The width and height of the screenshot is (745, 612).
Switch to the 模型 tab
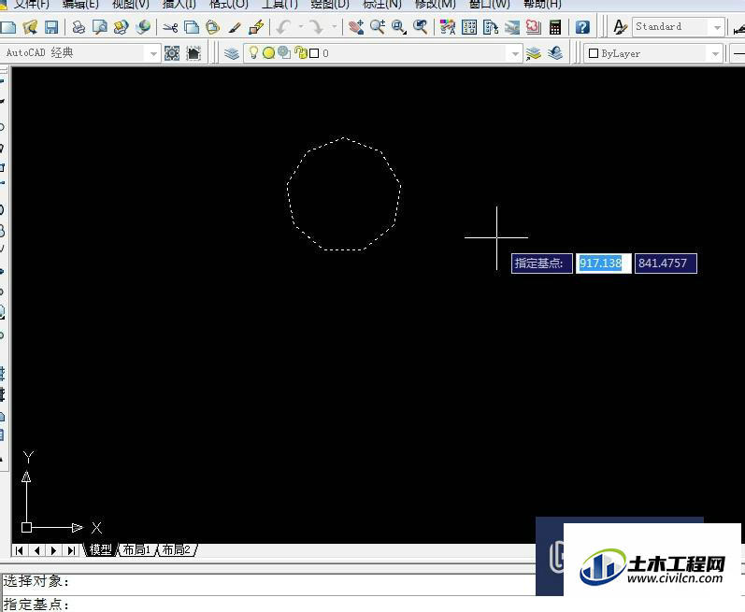pyautogui.click(x=100, y=549)
